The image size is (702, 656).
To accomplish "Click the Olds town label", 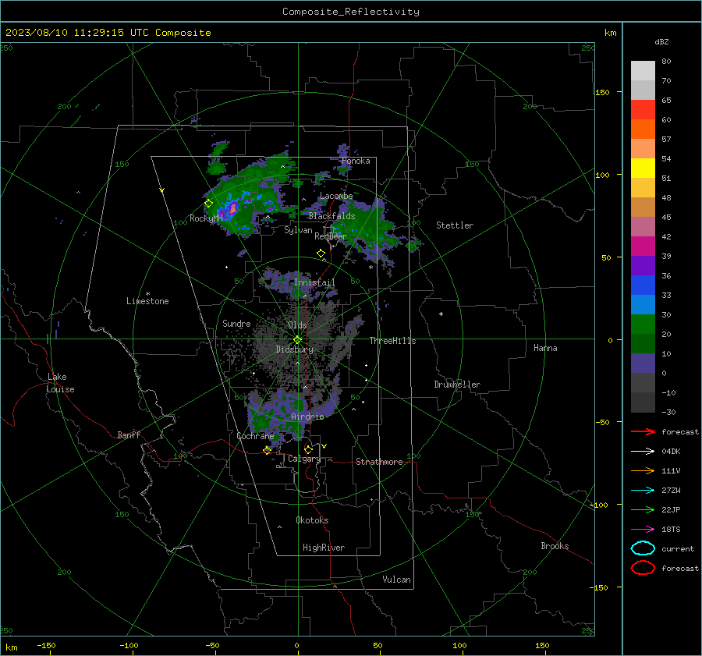I will click(297, 325).
